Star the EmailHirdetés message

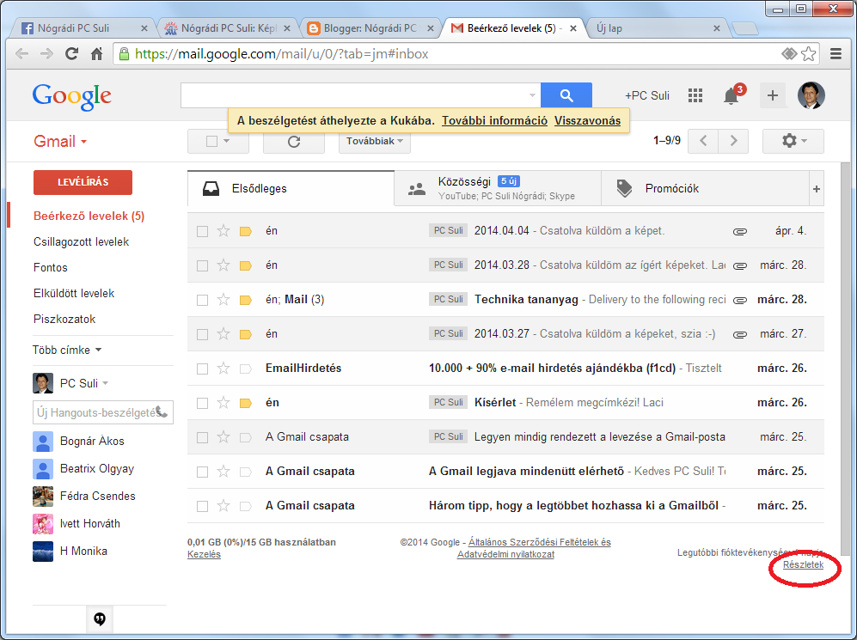point(223,369)
